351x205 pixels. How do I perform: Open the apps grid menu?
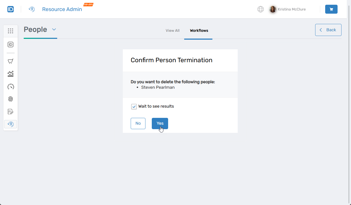[x=11, y=31]
